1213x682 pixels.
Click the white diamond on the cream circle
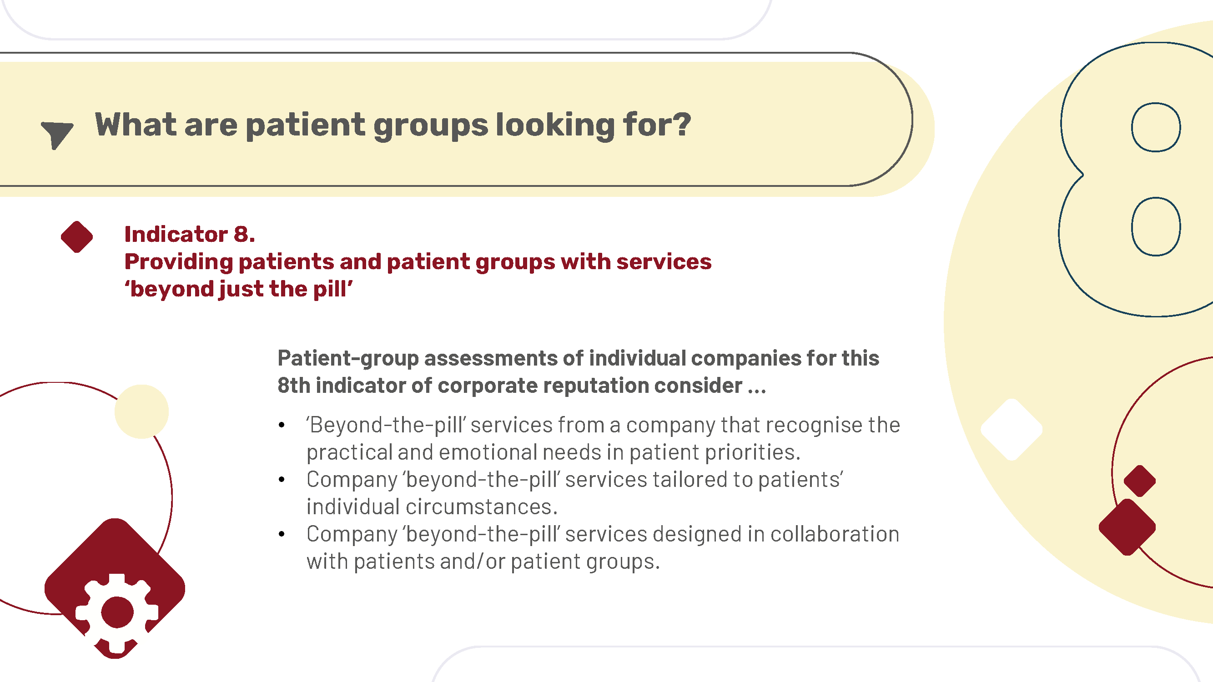(x=1012, y=429)
